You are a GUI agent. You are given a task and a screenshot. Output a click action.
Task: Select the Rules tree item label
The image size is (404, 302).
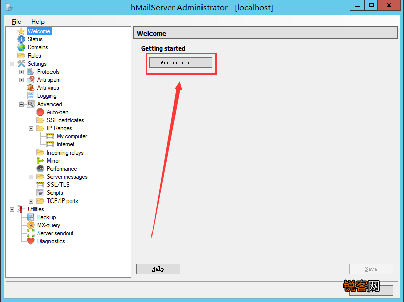point(34,56)
